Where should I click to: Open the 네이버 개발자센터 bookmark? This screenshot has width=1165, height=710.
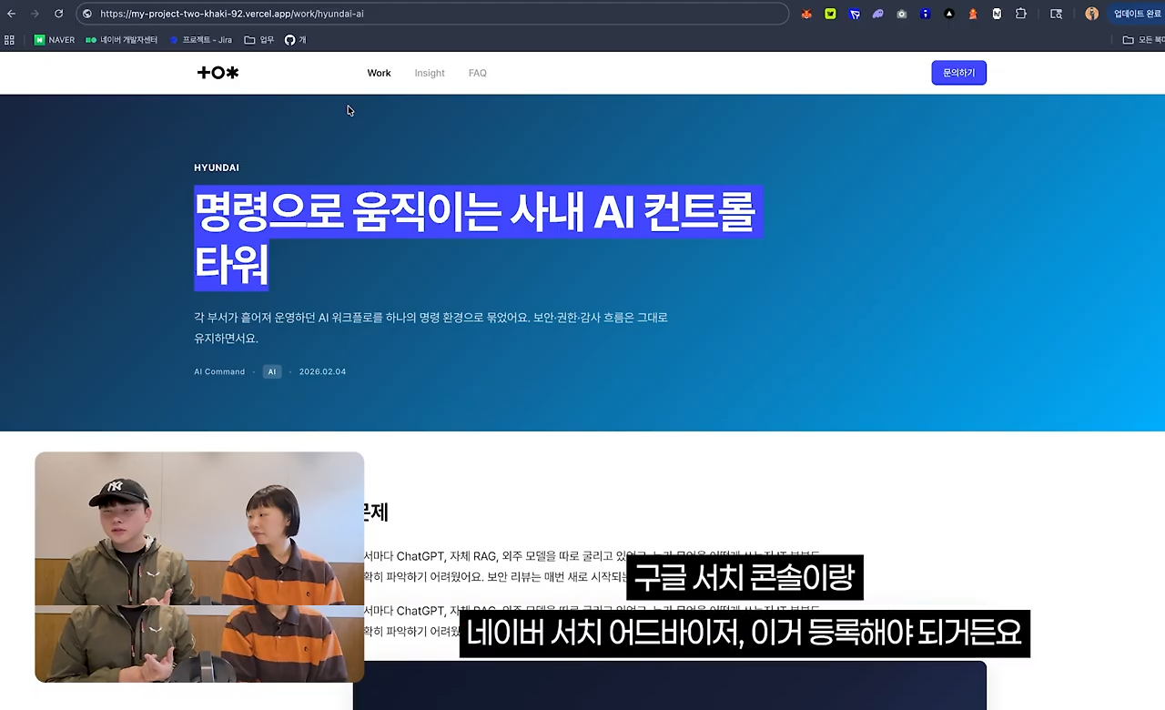pyautogui.click(x=121, y=40)
